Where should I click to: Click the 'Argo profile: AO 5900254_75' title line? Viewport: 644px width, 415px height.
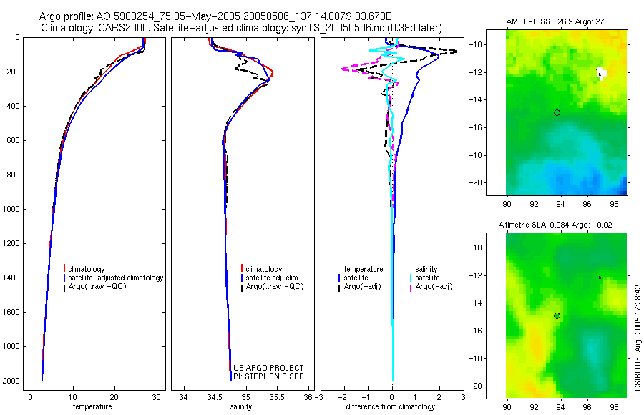point(215,17)
